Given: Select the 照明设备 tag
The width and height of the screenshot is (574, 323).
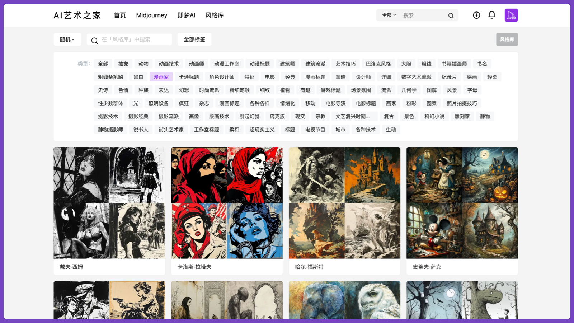Looking at the screenshot, I should click(159, 103).
